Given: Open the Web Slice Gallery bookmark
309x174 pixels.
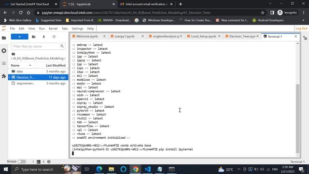Looking at the screenshot, I should tap(17, 20).
